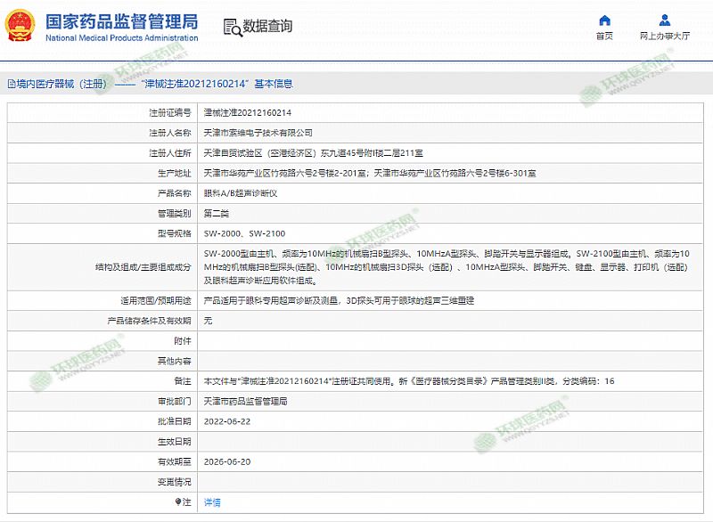Viewport: 713px width, 522px height.
Task: Click the approval date 2022-06-22
Action: [228, 420]
